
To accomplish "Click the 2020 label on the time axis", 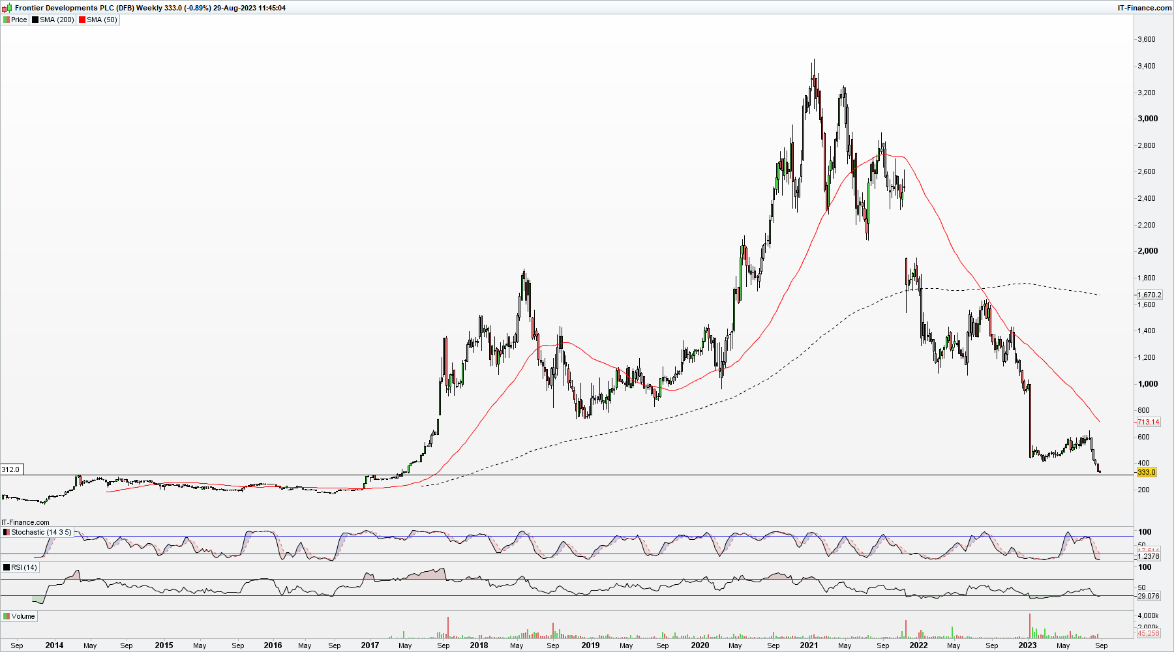I will (x=700, y=645).
